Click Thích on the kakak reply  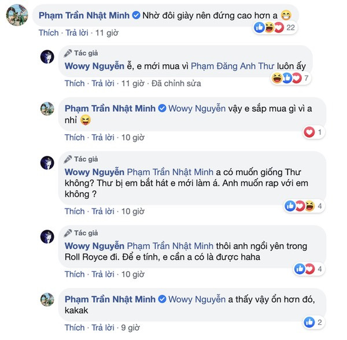click(75, 328)
